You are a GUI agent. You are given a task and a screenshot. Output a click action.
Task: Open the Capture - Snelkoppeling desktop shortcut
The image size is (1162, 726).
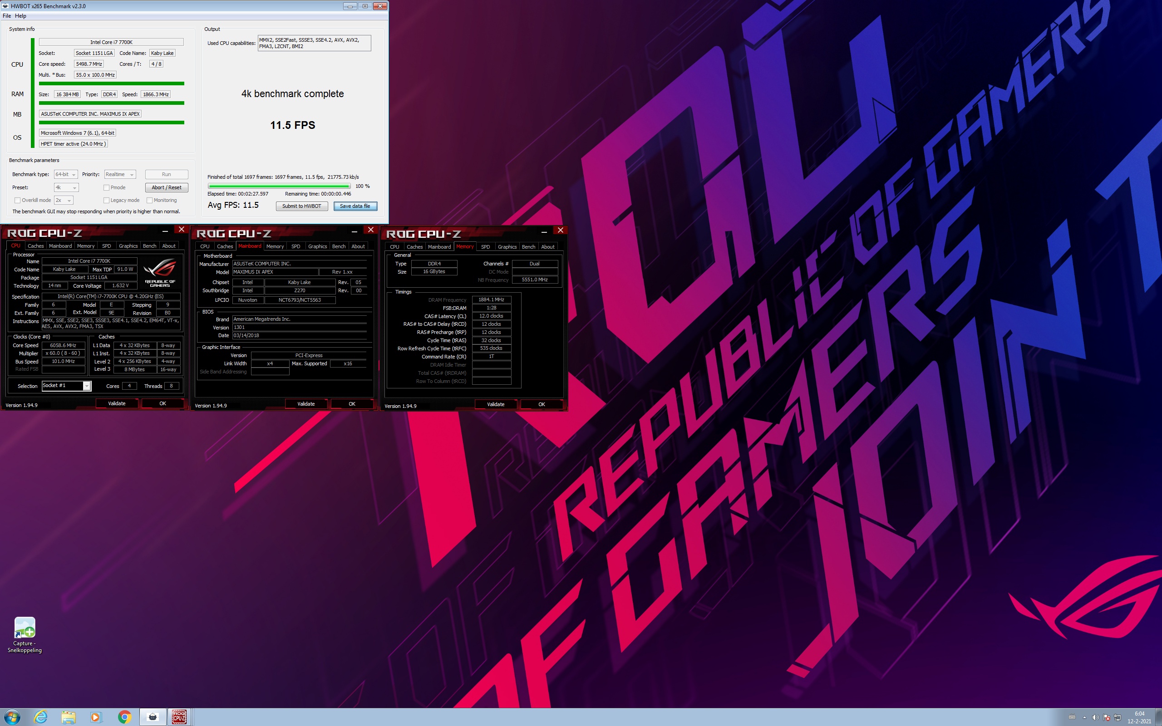pos(25,635)
